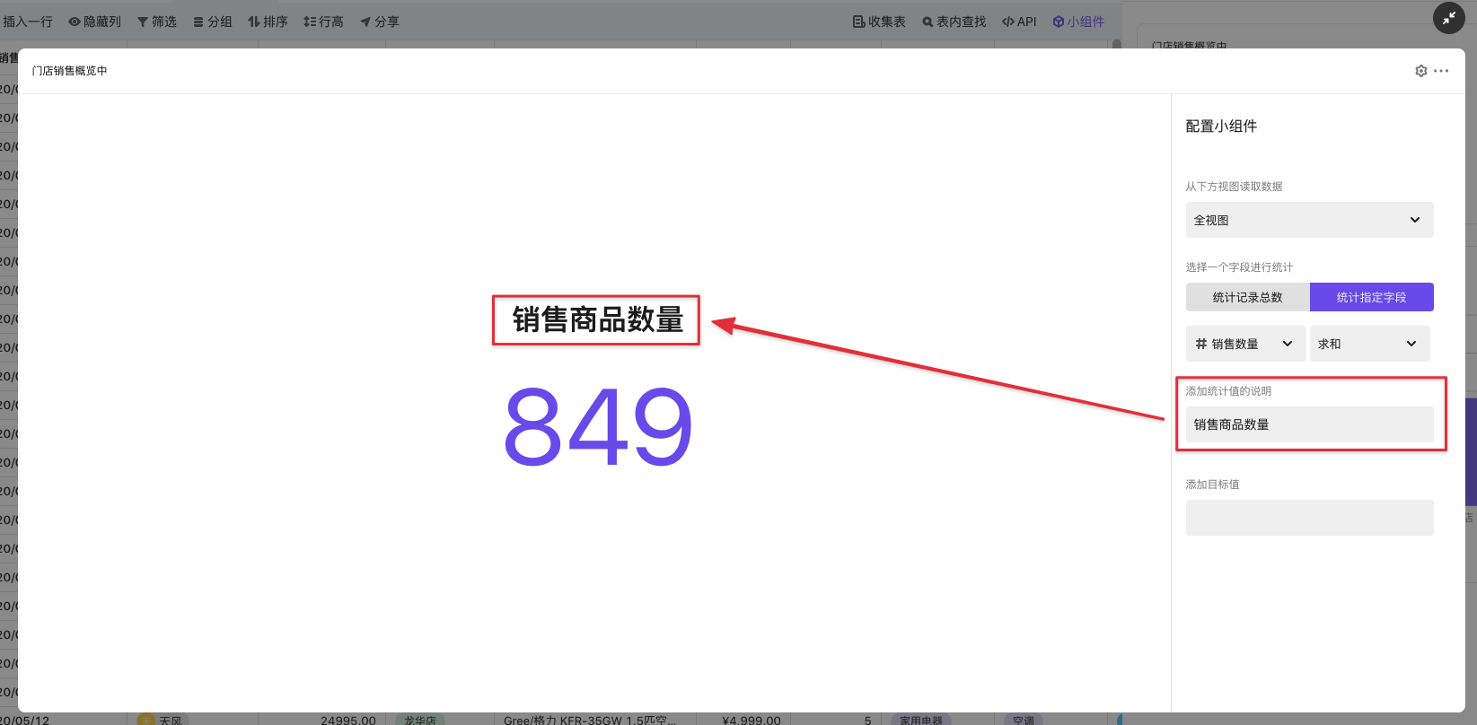
Task: Open the widget more options menu
Action: [1441, 71]
